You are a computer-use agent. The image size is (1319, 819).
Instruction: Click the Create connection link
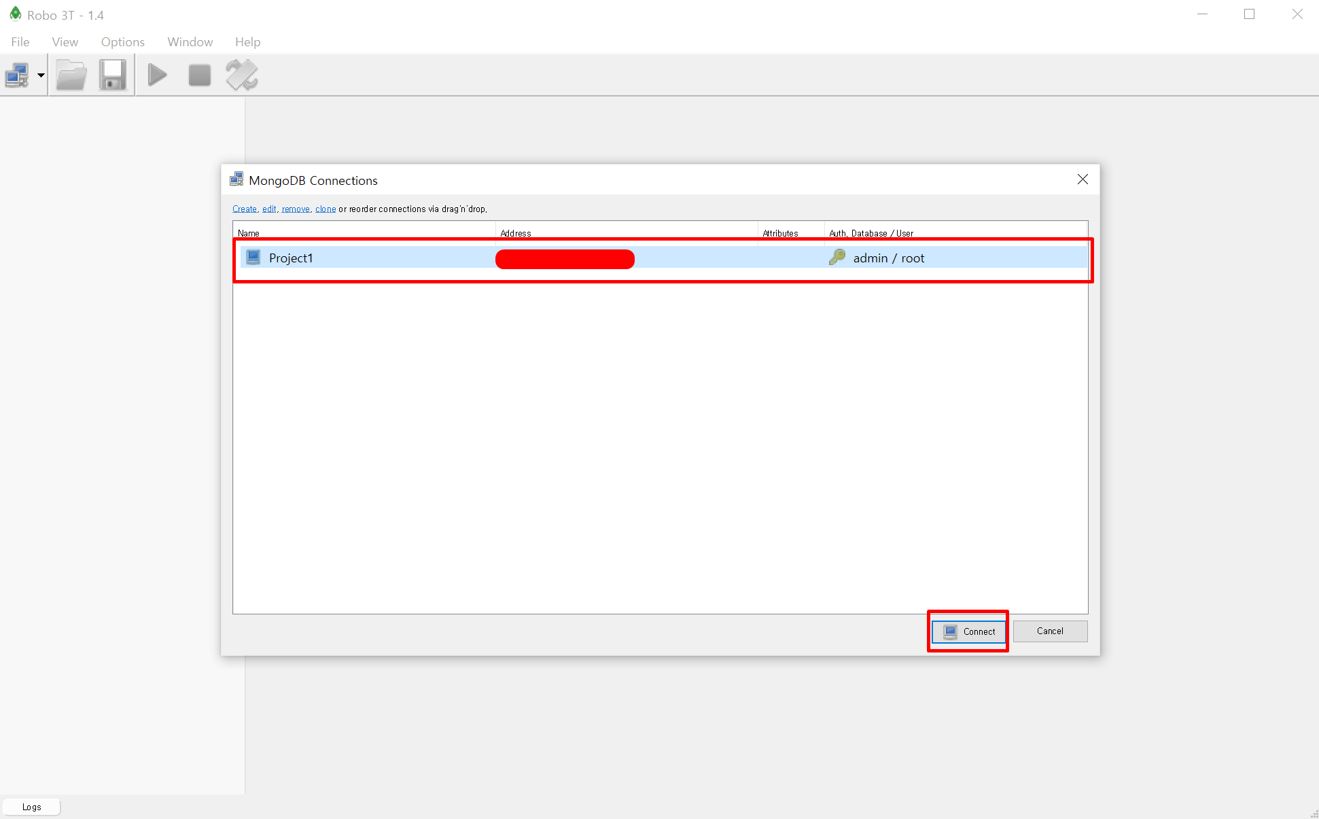244,209
